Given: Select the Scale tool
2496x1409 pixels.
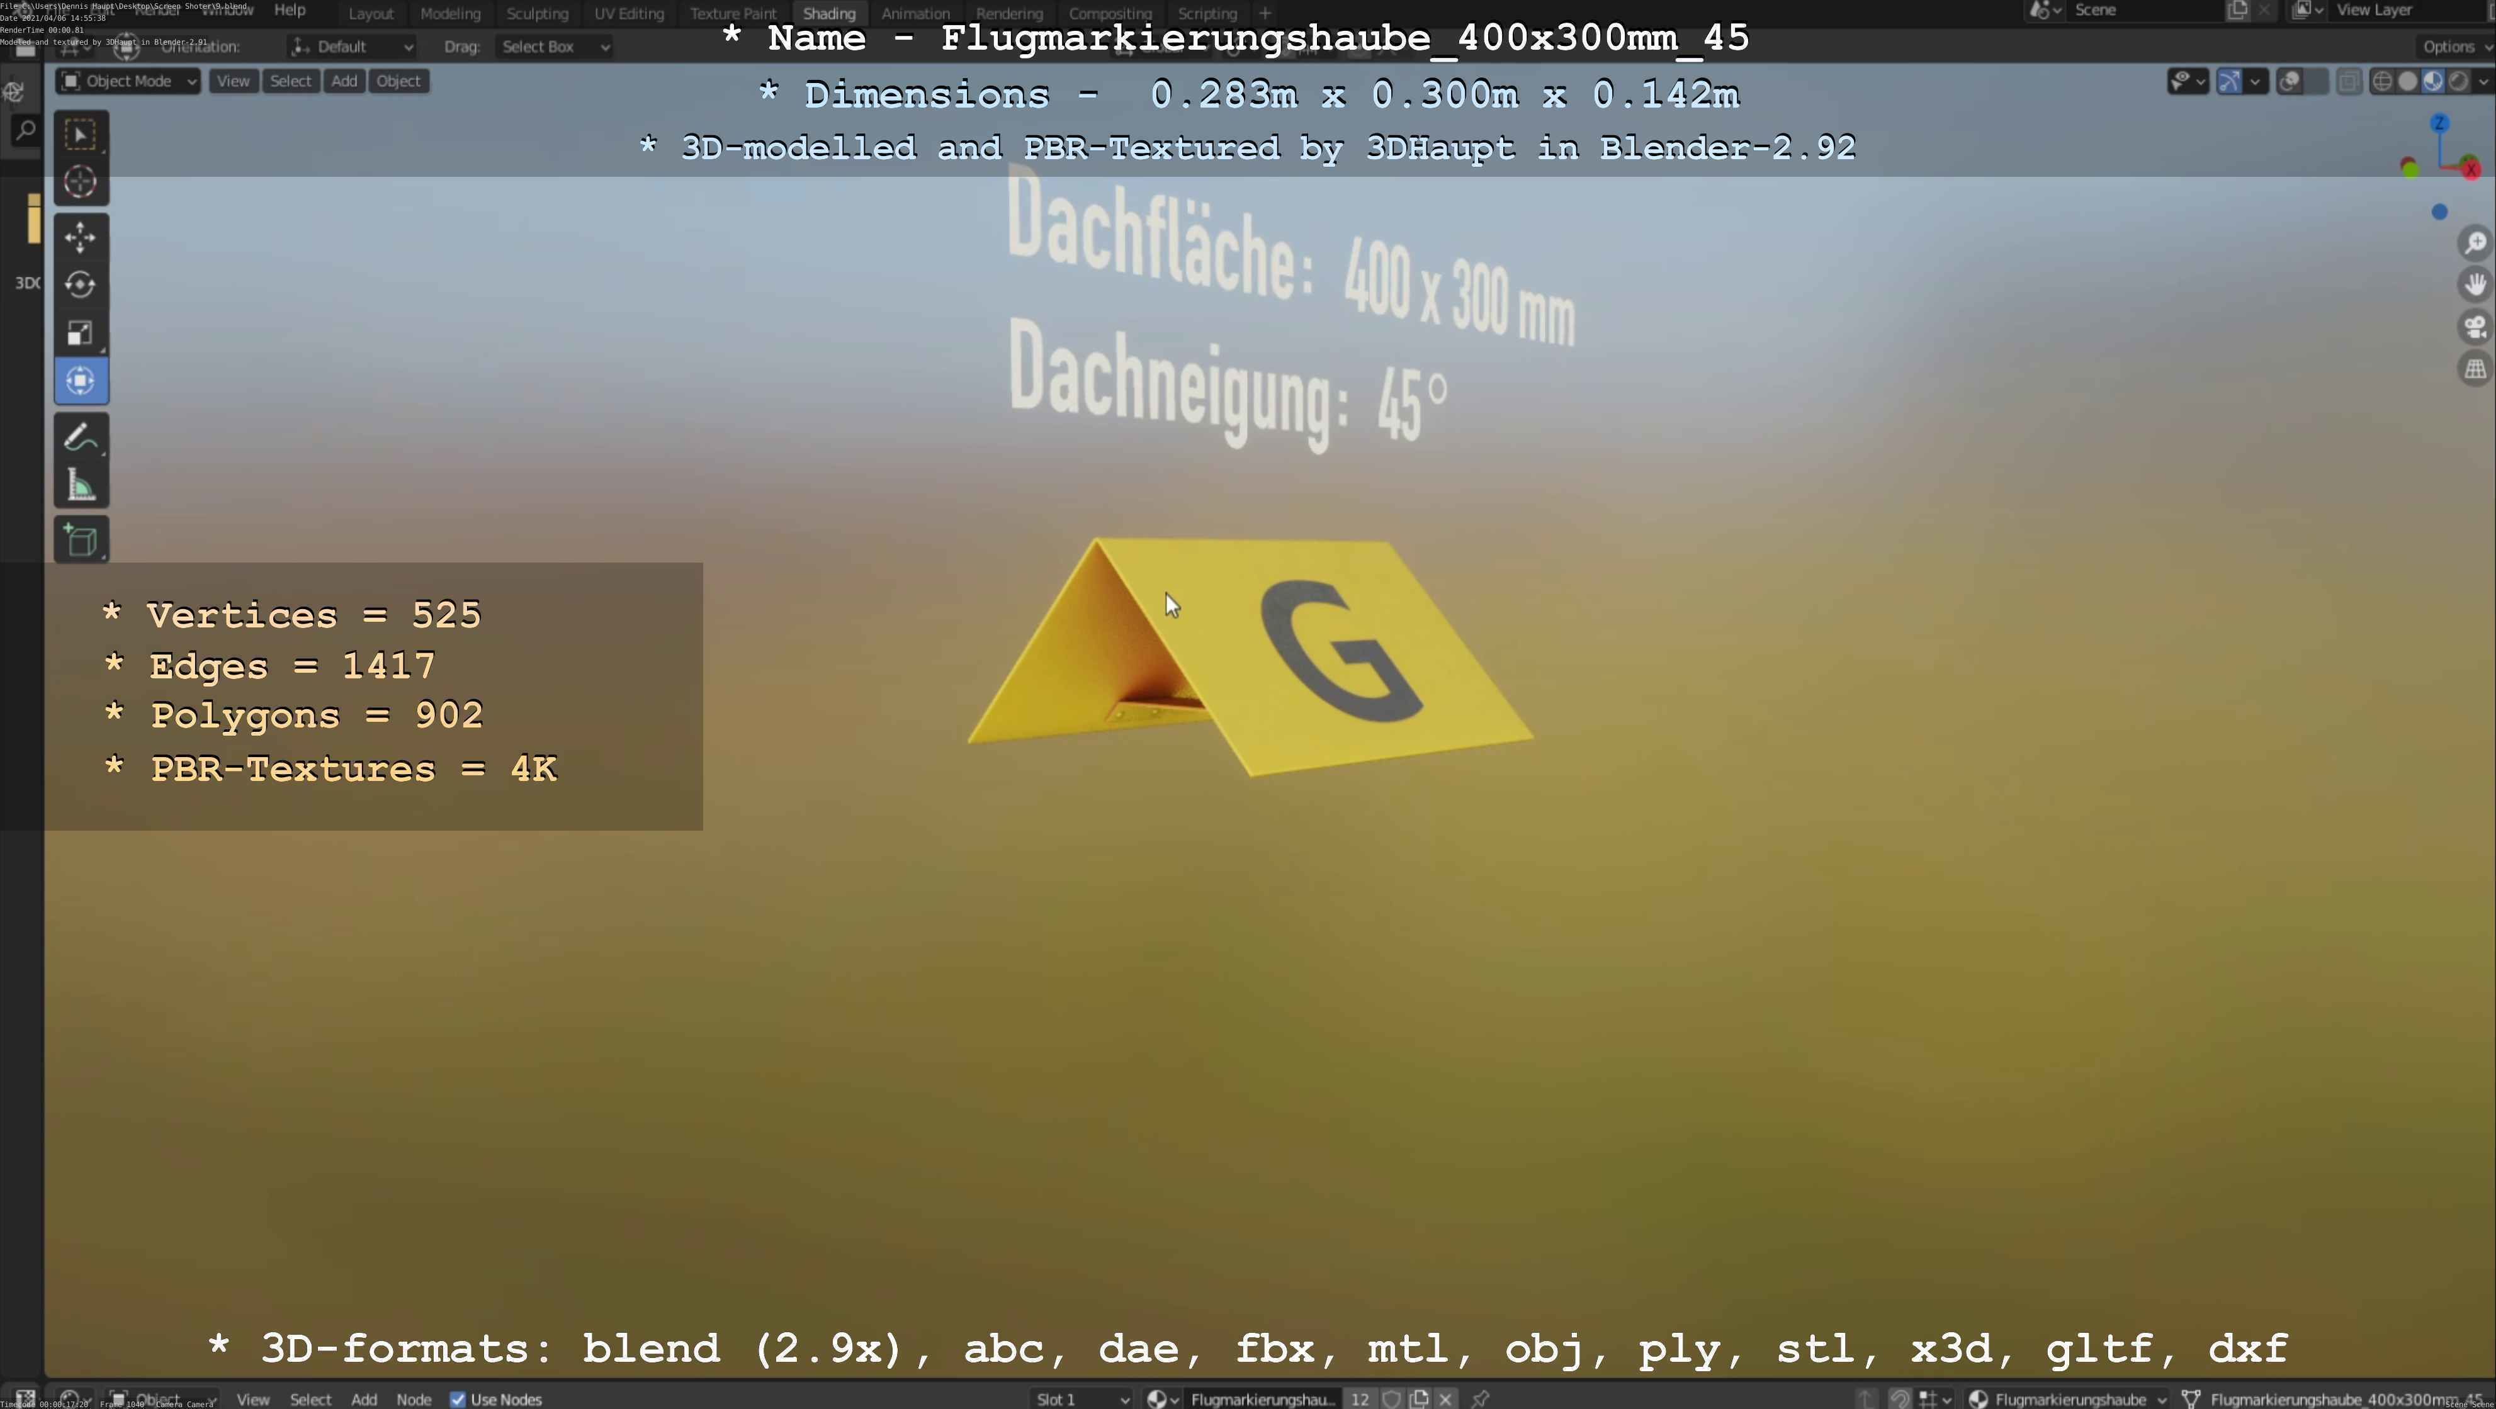Looking at the screenshot, I should point(81,332).
